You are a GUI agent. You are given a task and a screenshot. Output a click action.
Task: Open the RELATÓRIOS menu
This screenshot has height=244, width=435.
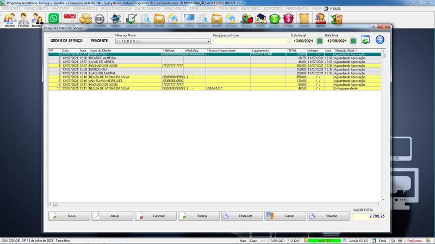click(251, 9)
